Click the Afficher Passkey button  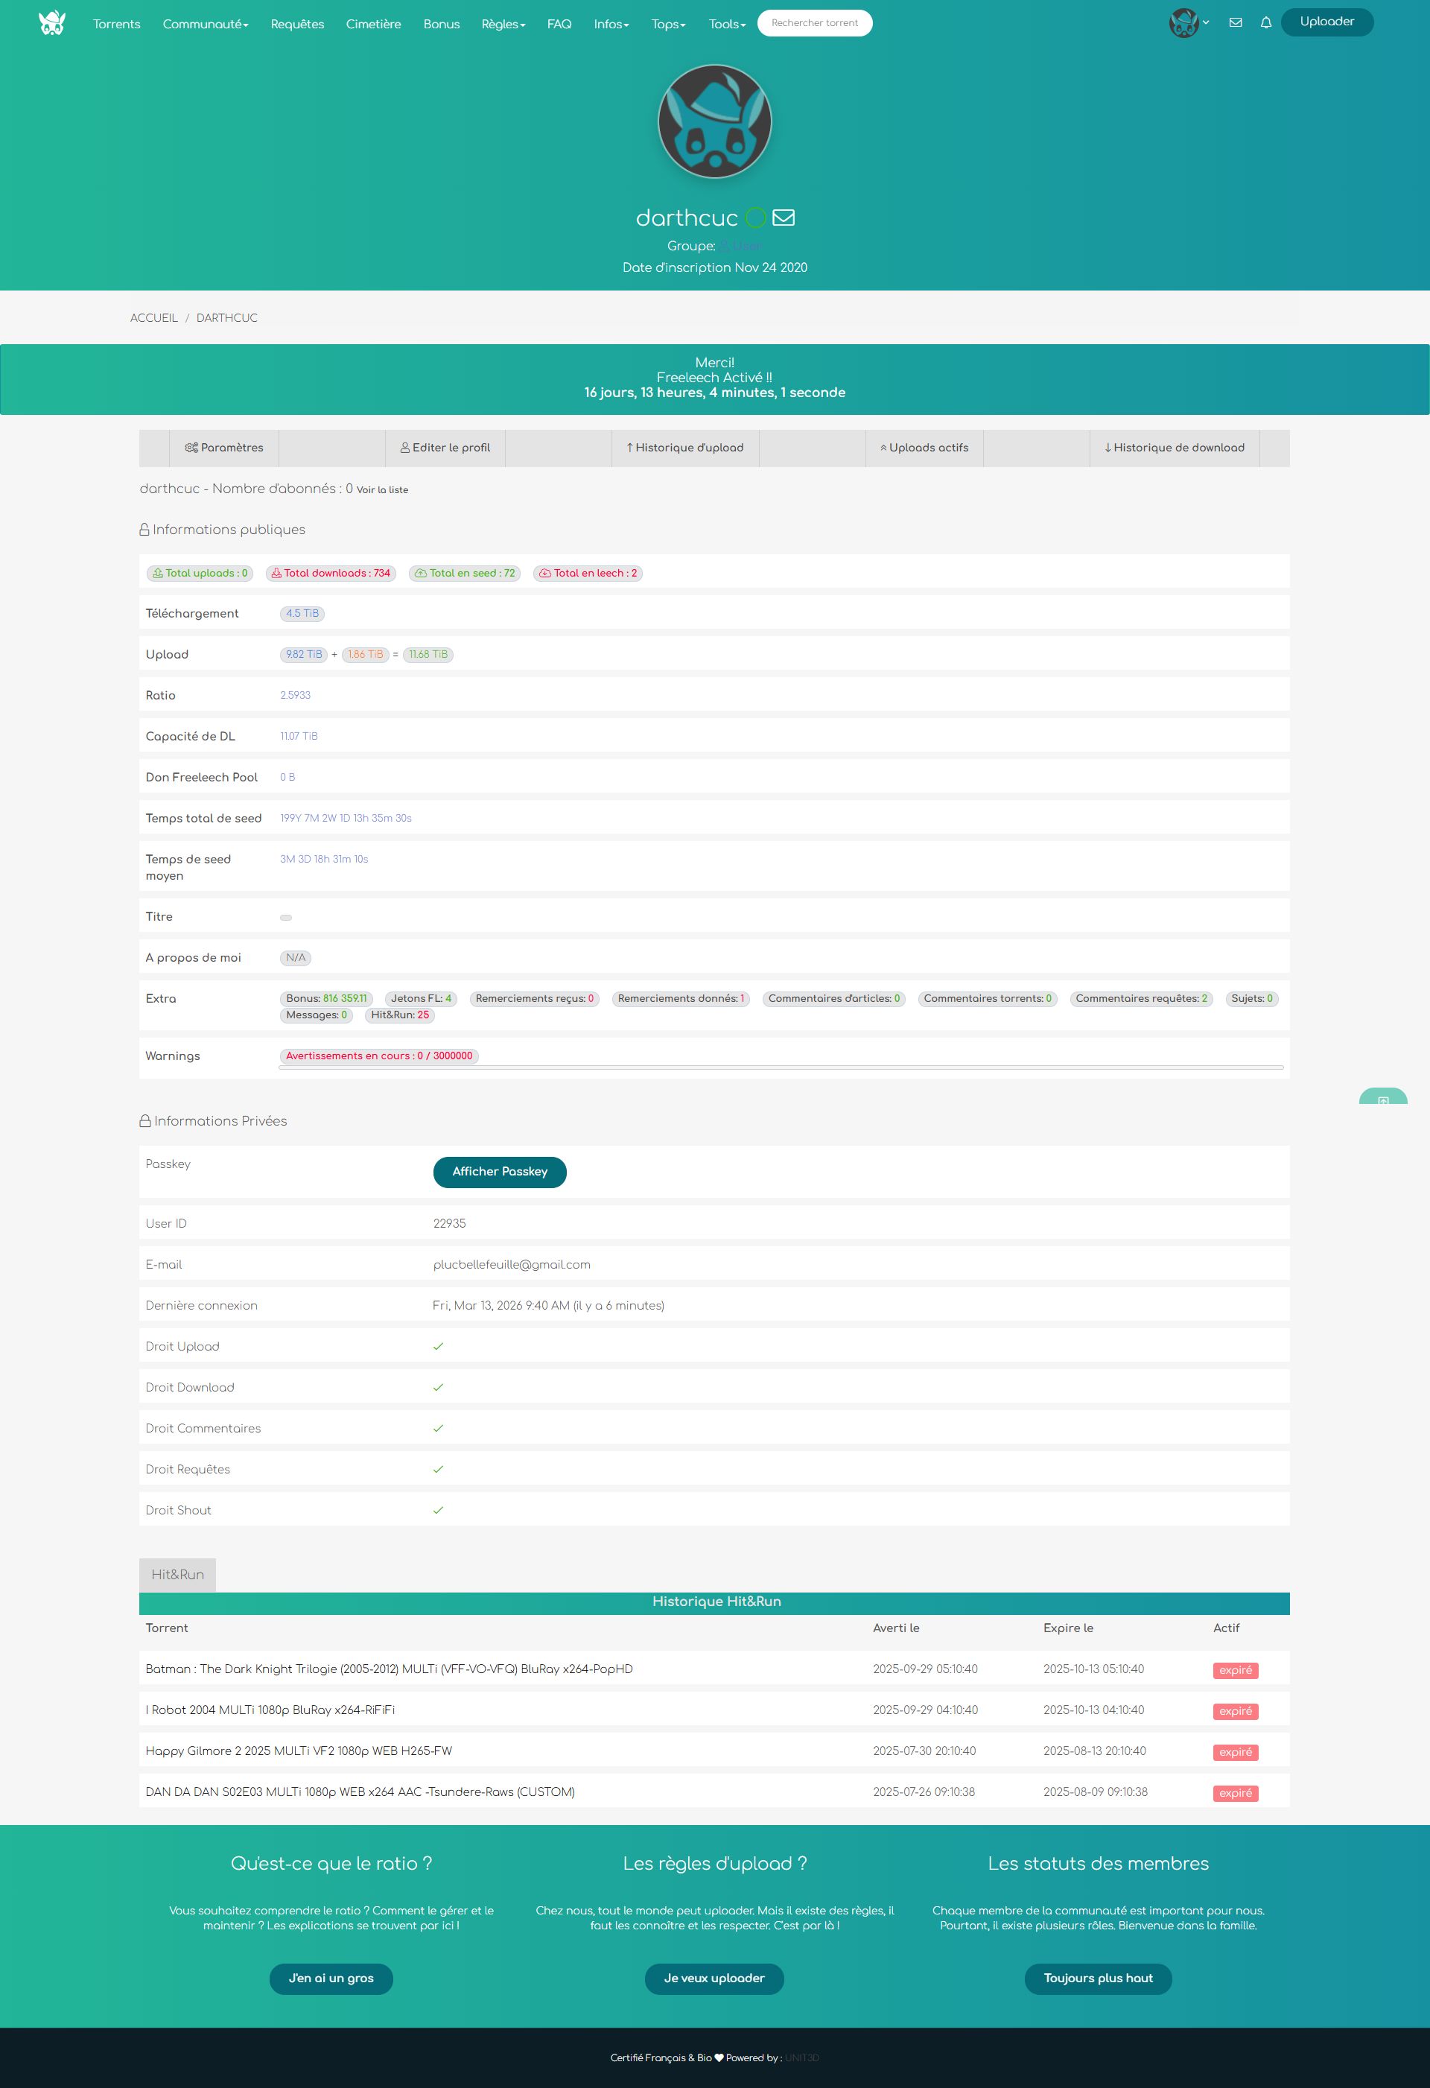click(x=500, y=1172)
